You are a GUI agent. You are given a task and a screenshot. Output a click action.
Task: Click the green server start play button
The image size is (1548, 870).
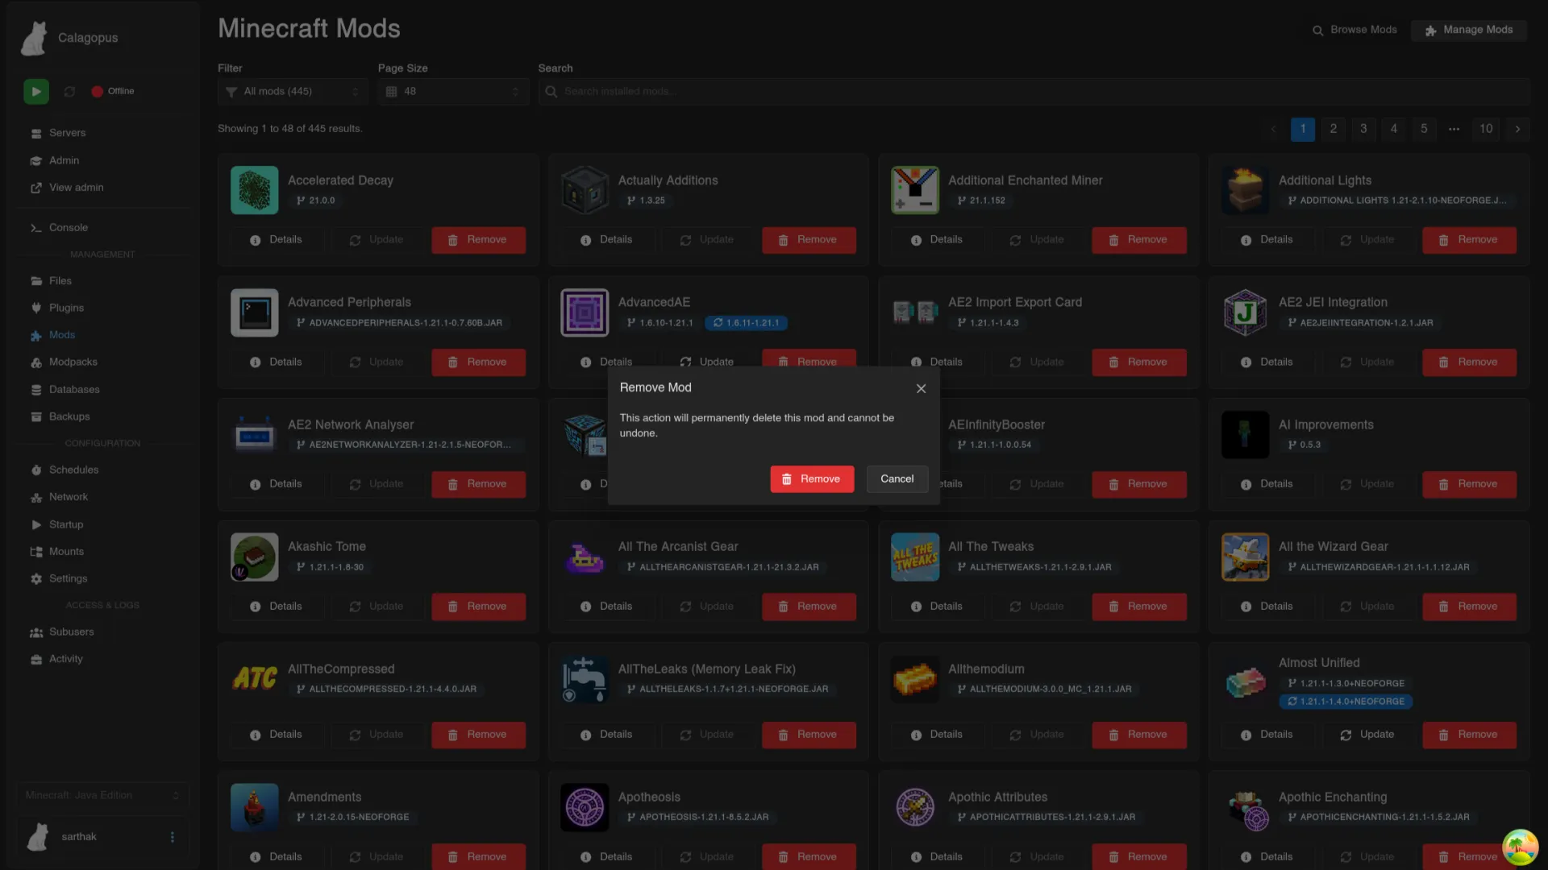click(x=35, y=92)
